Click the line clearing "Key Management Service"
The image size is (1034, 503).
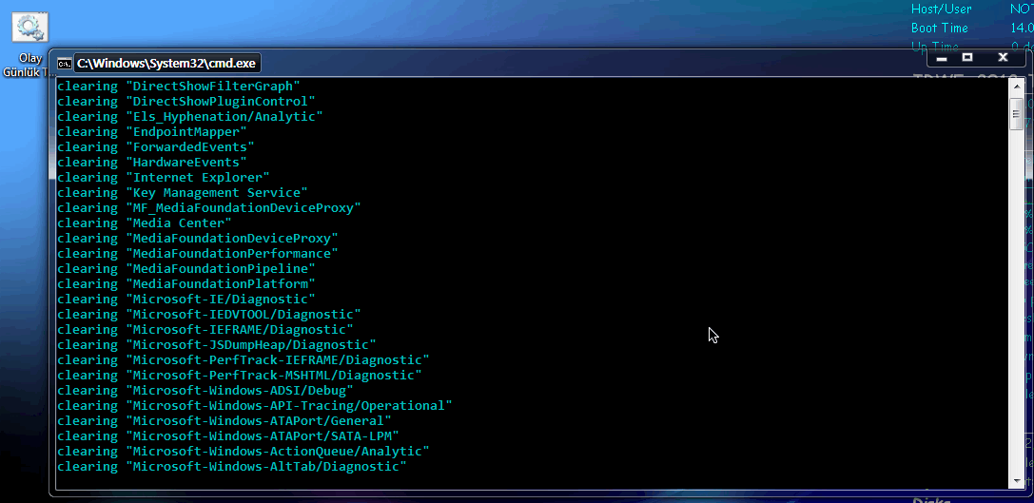click(182, 192)
